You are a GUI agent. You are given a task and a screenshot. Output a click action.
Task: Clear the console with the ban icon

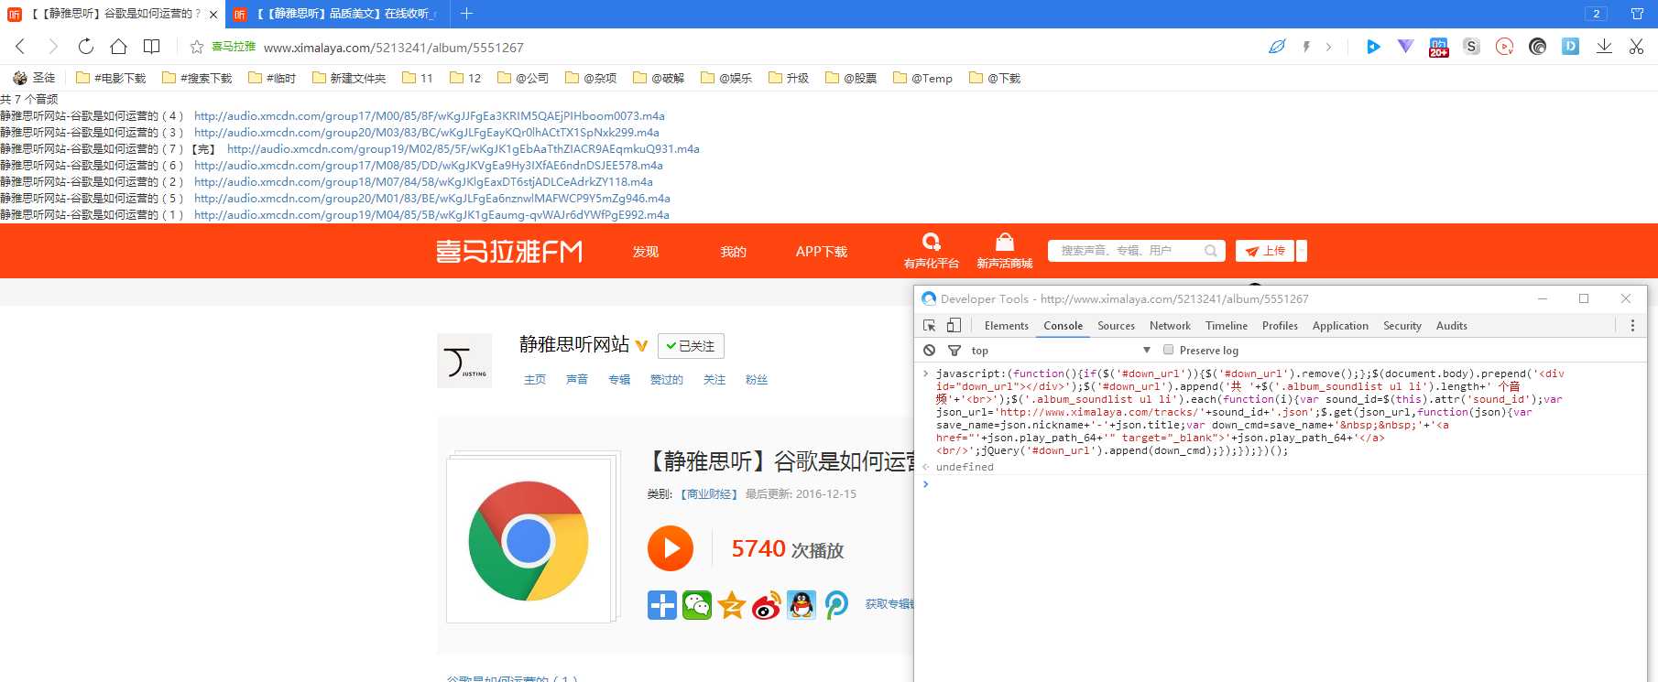point(930,351)
